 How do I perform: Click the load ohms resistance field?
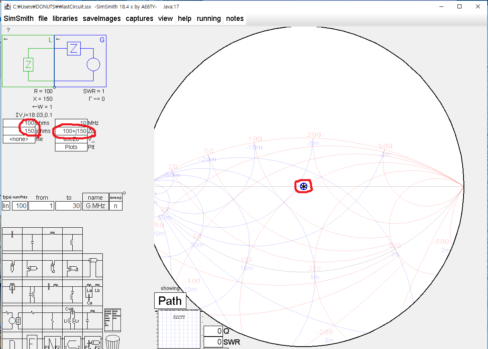click(19, 123)
